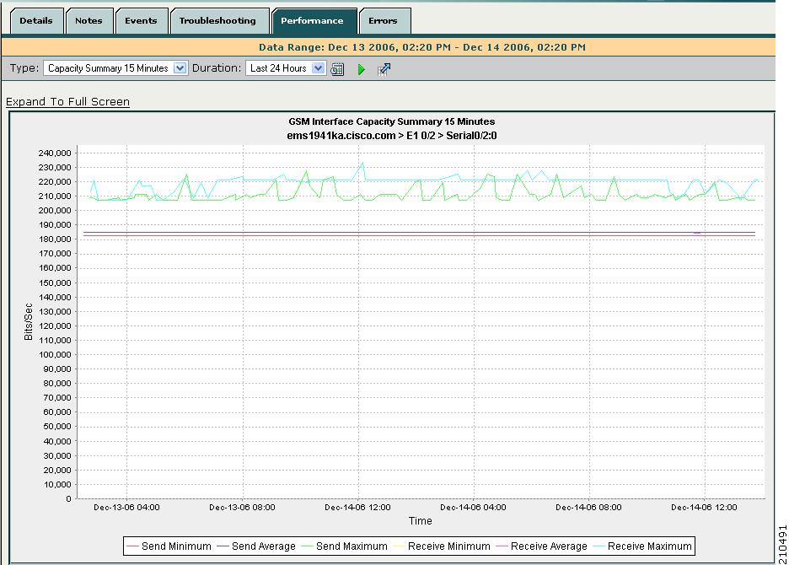Click the 10,000 y-axis value

point(58,484)
